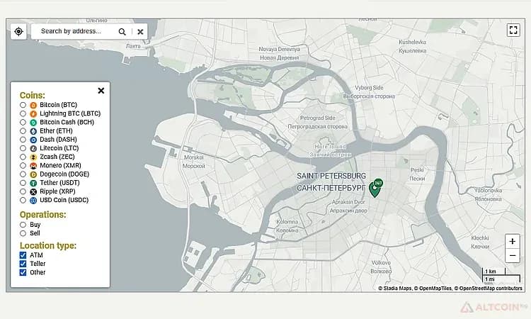Click the USD Coin icon
The height and width of the screenshot is (319, 531).
[33, 201]
